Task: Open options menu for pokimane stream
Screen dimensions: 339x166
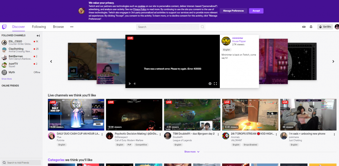Action: 334,134
